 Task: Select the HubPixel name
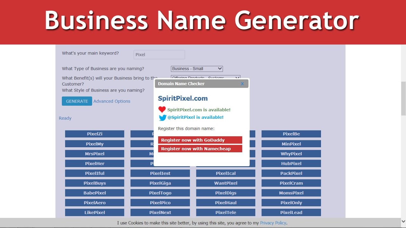coord(291,163)
